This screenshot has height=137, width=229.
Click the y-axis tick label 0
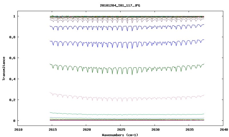point(14,121)
